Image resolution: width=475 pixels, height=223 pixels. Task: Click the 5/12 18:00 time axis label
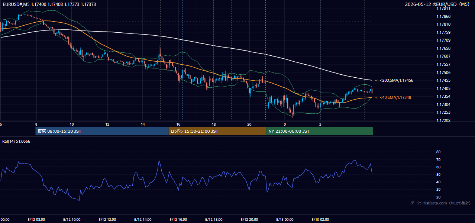[214, 219]
